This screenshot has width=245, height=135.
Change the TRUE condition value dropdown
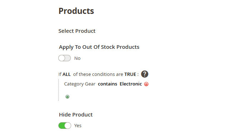click(x=130, y=74)
